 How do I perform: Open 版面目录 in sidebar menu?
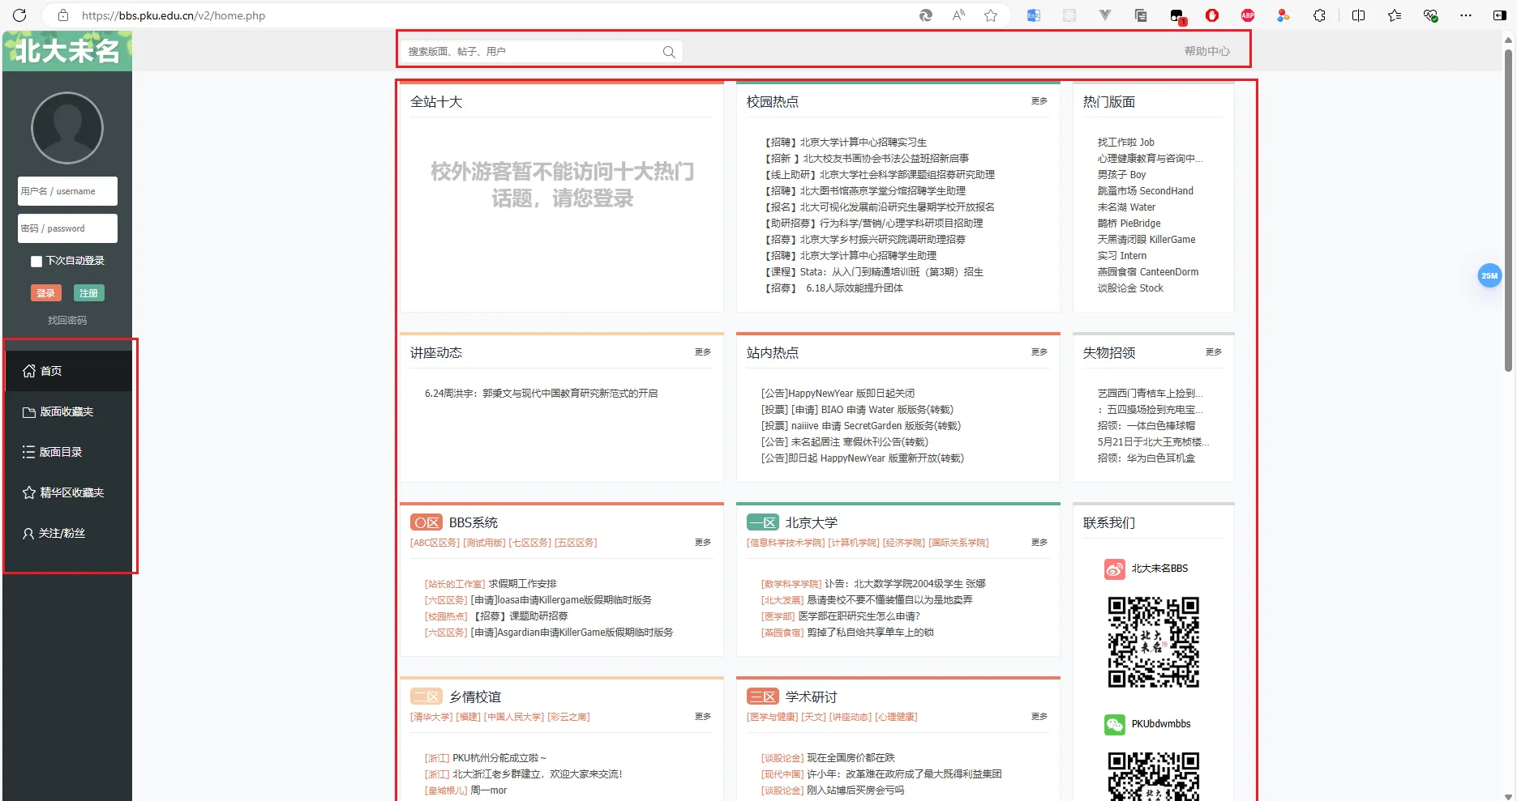(x=61, y=452)
